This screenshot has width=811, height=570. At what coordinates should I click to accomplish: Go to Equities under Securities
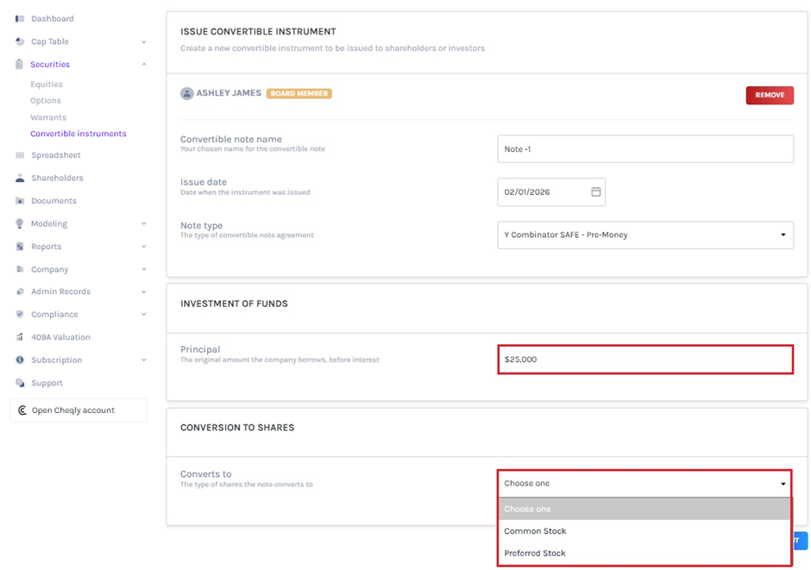[x=47, y=85]
